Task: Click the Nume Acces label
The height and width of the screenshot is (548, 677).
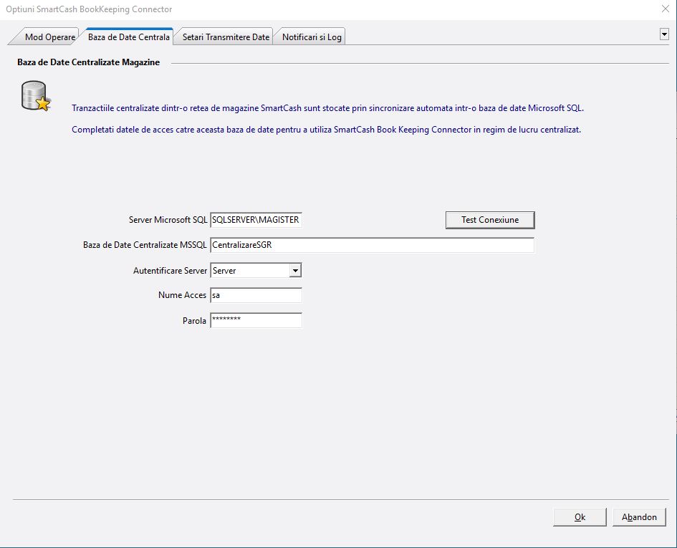Action: click(182, 295)
